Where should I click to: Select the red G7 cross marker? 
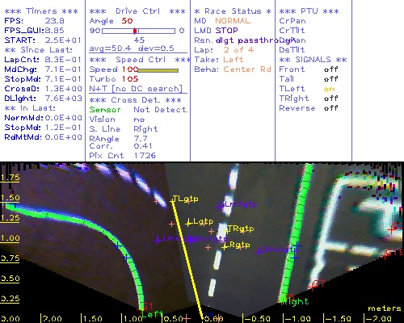(x=312, y=287)
